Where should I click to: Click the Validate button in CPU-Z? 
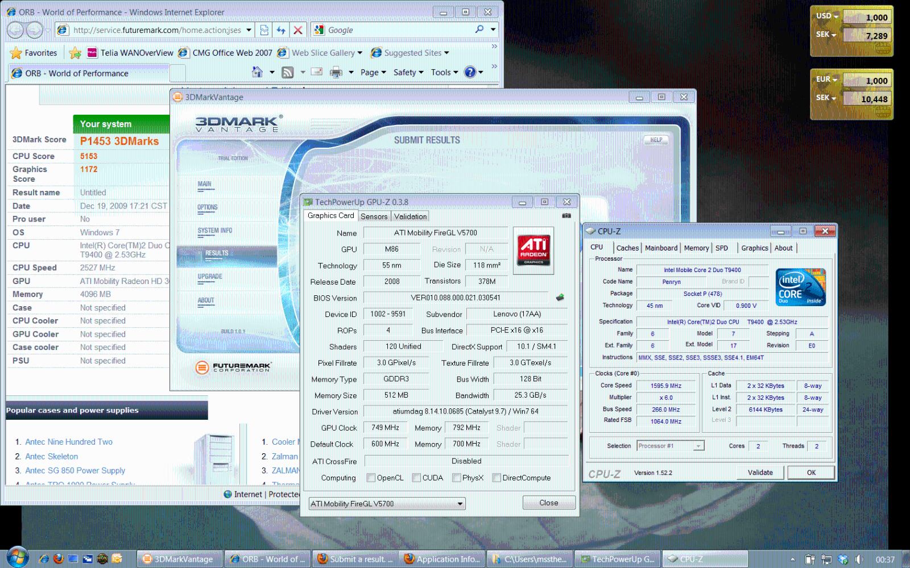pyautogui.click(x=760, y=472)
